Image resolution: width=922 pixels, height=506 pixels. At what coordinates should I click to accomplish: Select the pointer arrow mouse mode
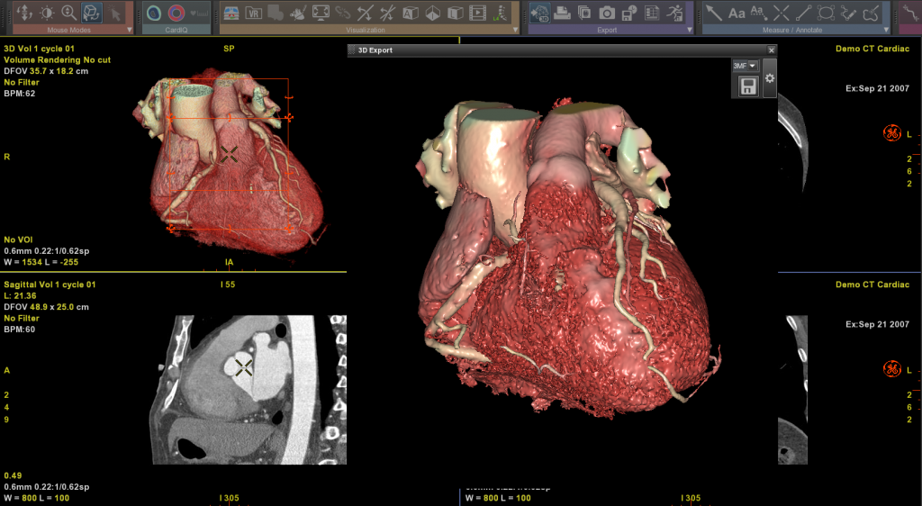114,13
